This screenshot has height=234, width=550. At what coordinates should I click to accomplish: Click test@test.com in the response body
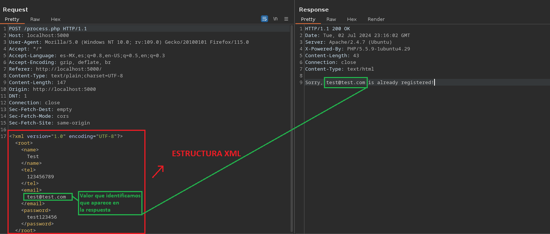346,83
